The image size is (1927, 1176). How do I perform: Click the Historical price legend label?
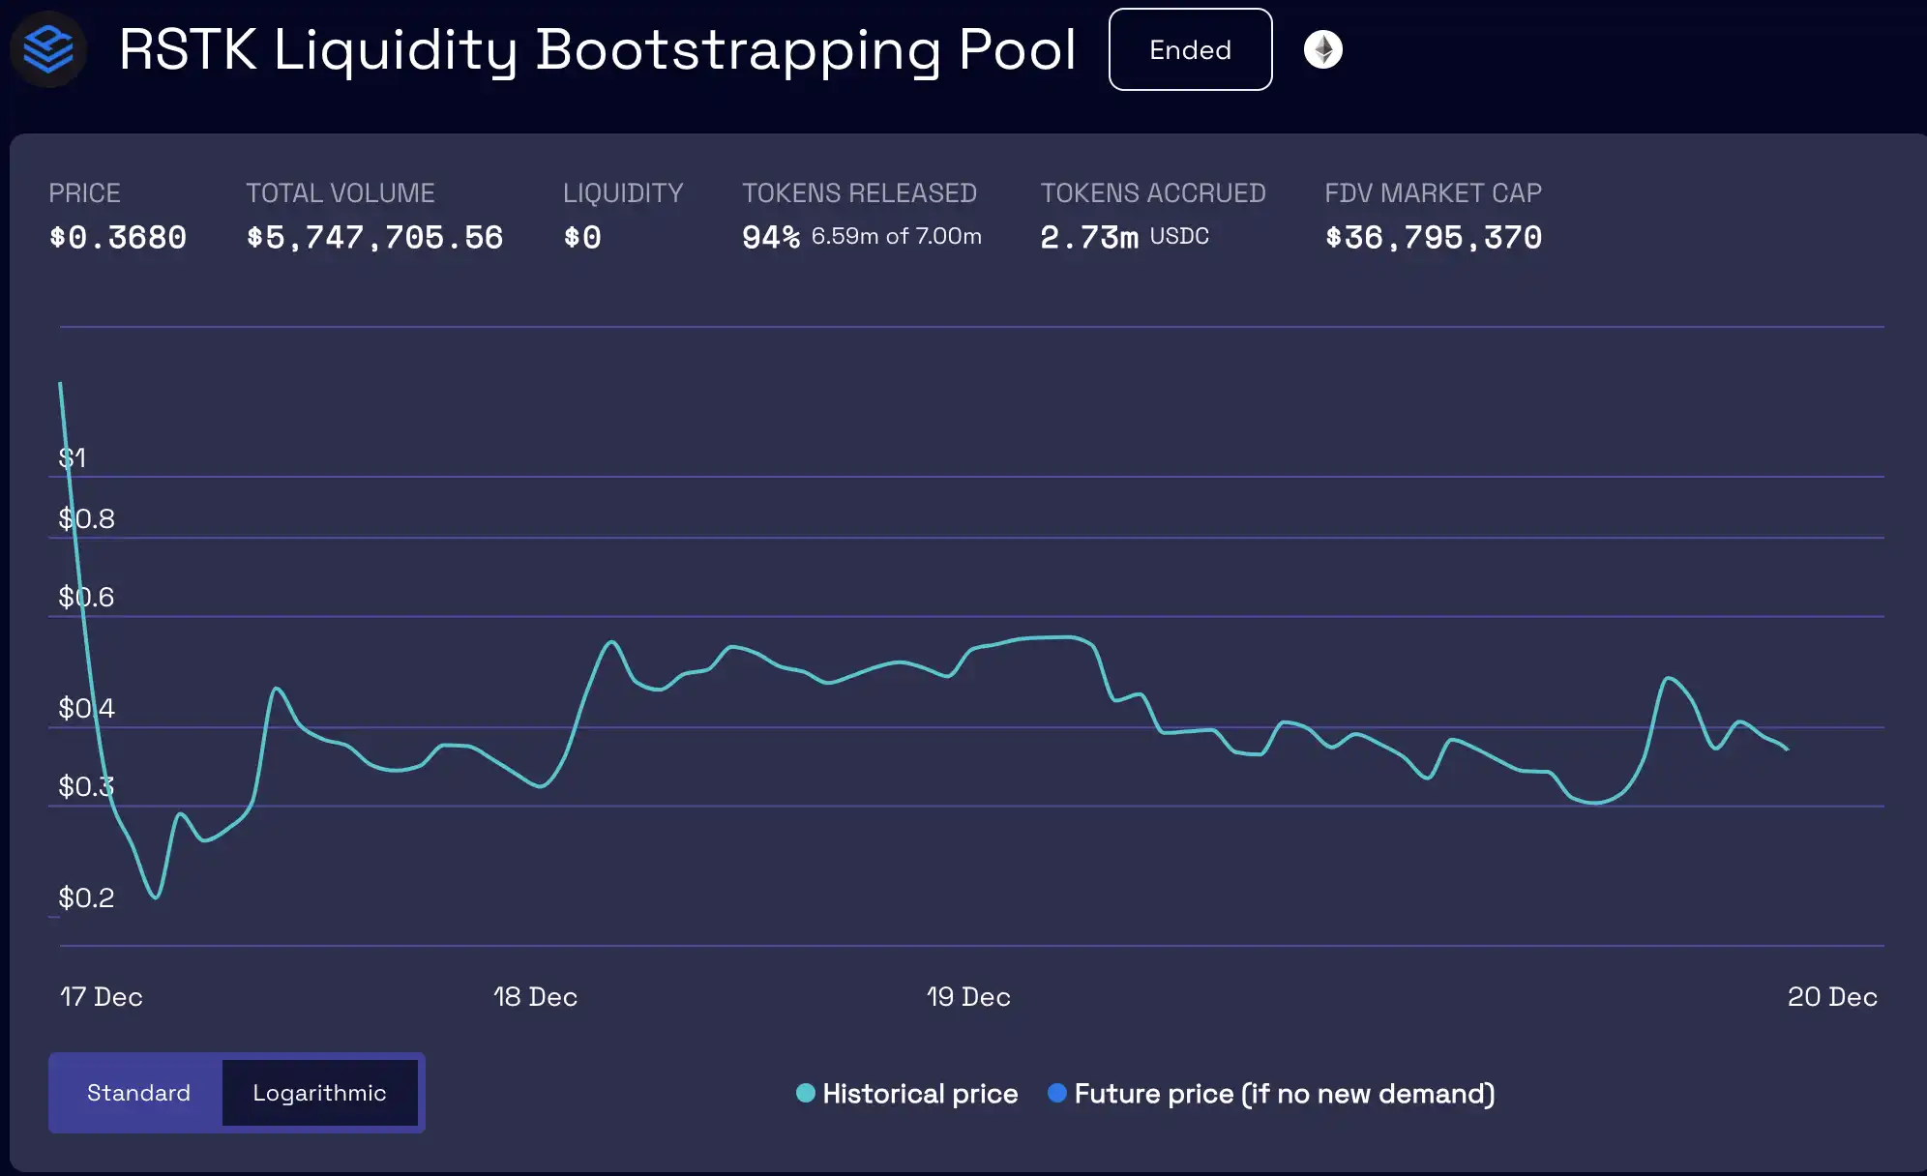click(919, 1094)
